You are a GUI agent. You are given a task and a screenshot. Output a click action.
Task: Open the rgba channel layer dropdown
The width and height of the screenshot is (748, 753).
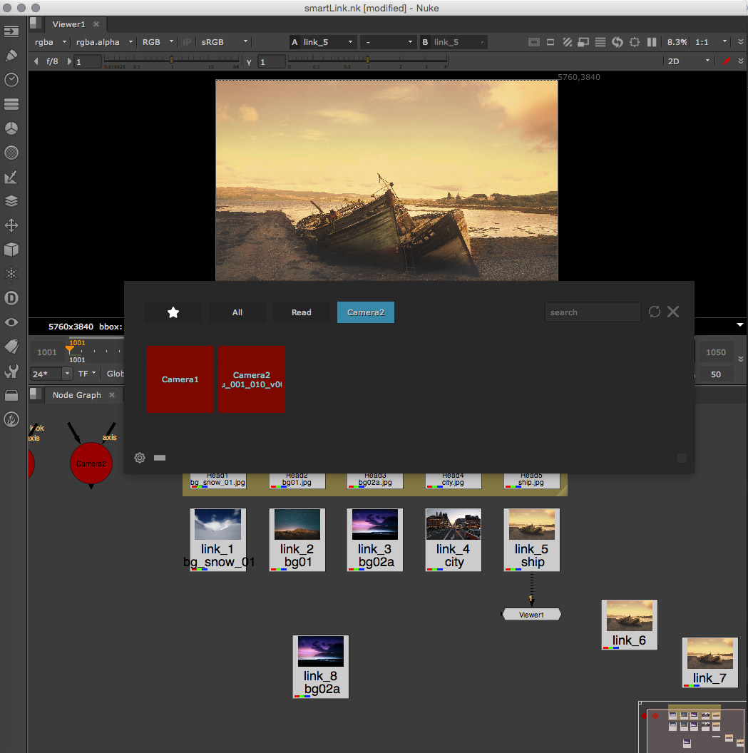50,42
